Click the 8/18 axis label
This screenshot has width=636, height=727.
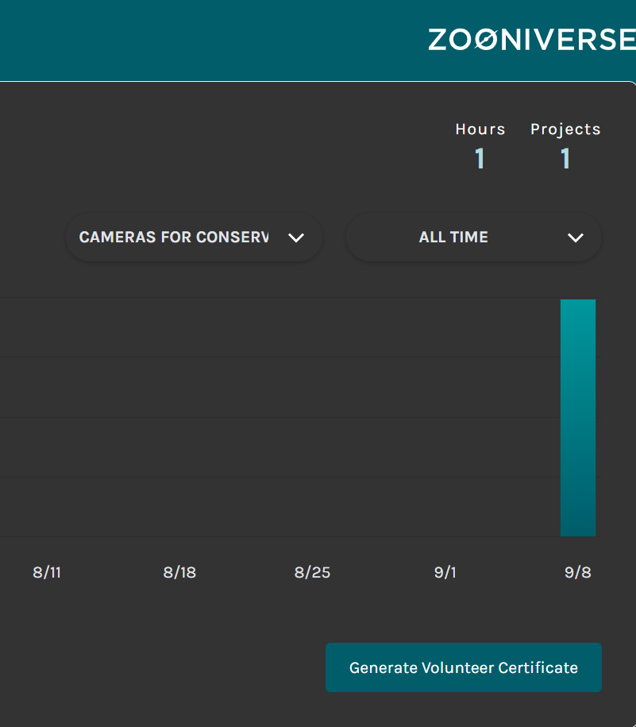click(179, 573)
